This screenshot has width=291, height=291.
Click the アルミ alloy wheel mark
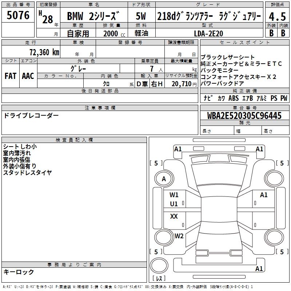262,98
